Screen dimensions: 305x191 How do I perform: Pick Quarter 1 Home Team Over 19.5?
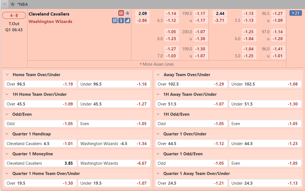pyautogui.click(x=41, y=183)
